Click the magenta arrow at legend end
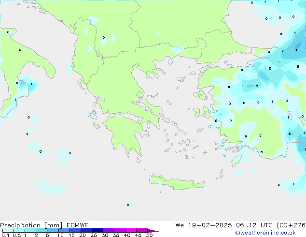Screen dimensions: 306x237 (153, 231)
